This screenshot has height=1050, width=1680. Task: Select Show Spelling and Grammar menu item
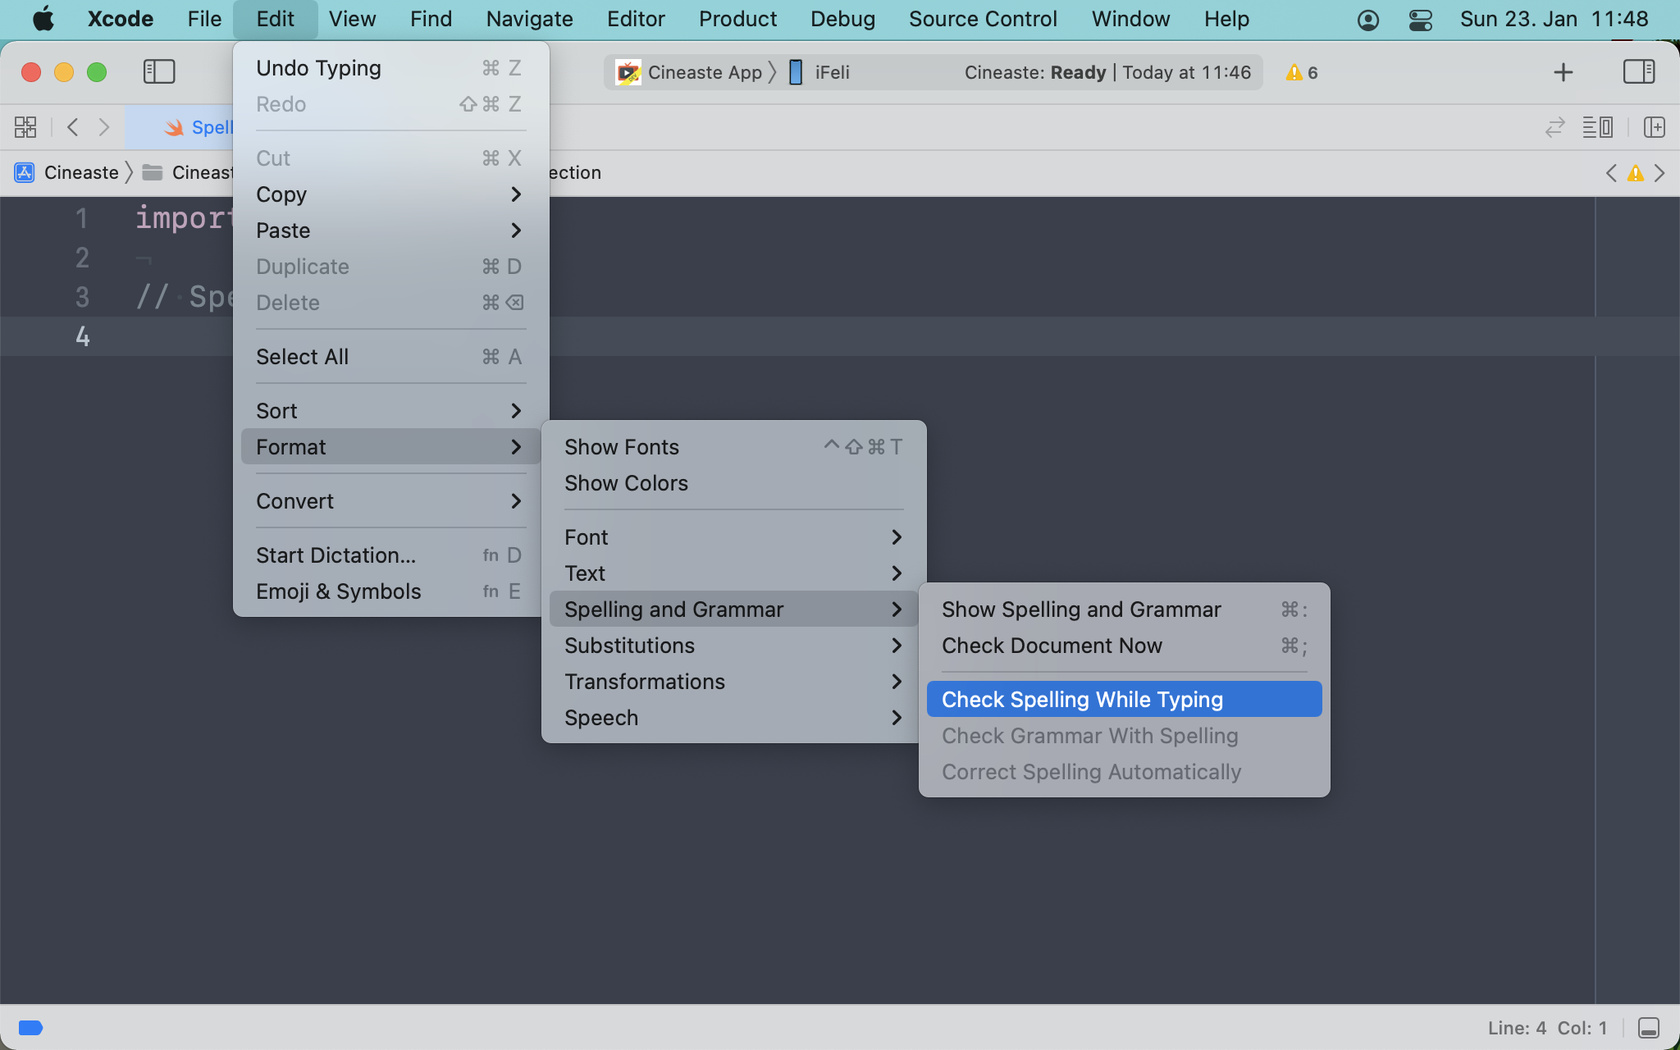1081,607
